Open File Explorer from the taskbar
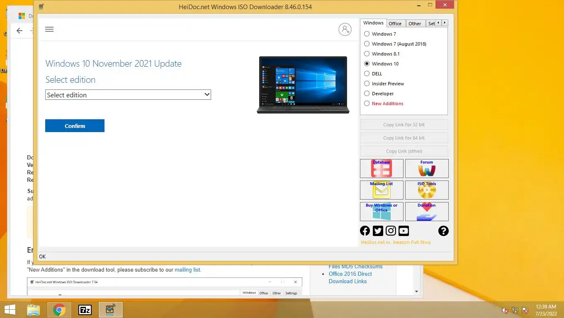Image resolution: width=564 pixels, height=318 pixels. click(x=34, y=310)
